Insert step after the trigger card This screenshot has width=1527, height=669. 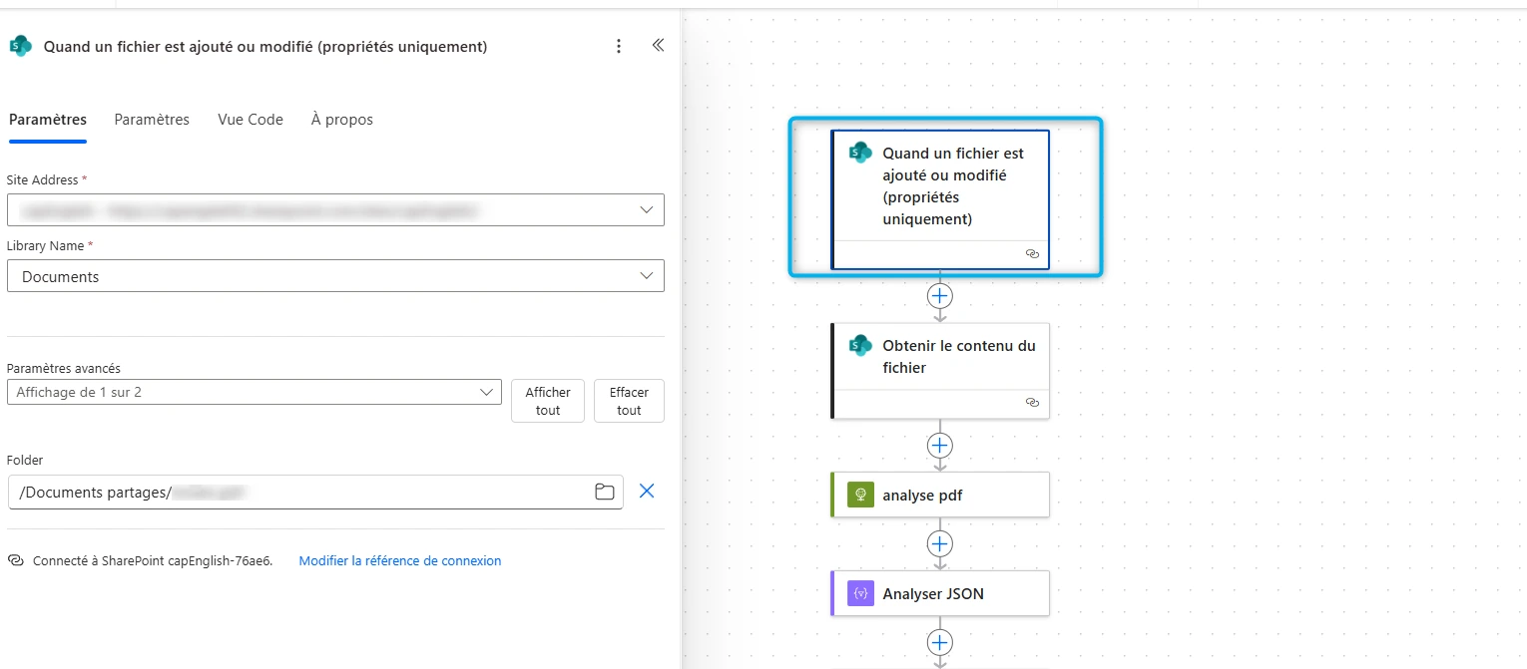pyautogui.click(x=939, y=296)
